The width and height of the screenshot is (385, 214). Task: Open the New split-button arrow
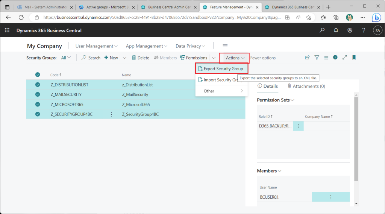[124, 58]
